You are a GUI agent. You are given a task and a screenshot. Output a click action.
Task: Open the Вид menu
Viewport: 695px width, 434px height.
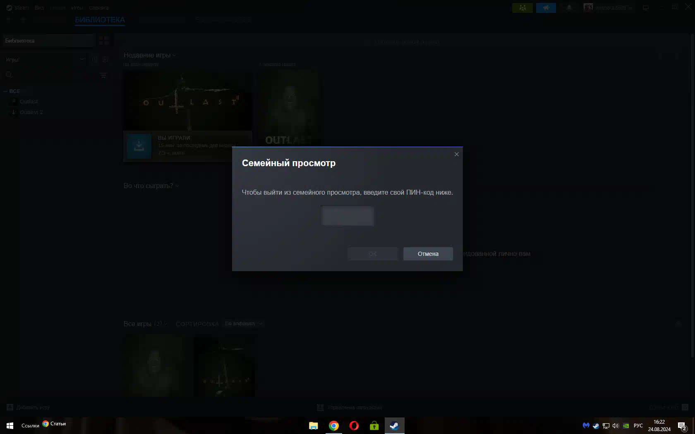[39, 8]
